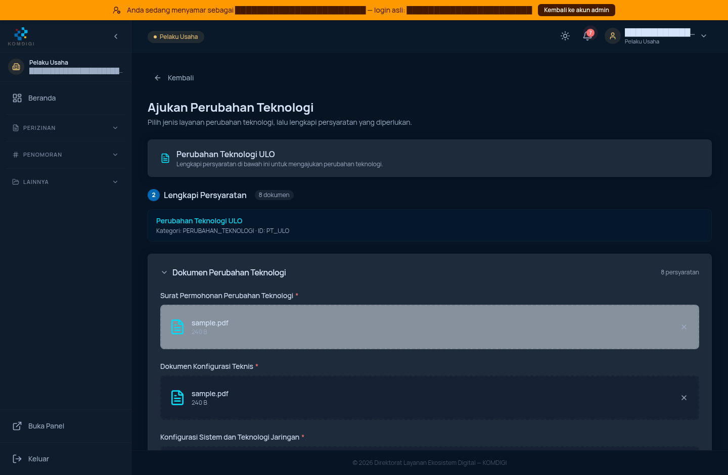
Task: Collapse the sidebar with the left chevron
Action: pos(116,36)
